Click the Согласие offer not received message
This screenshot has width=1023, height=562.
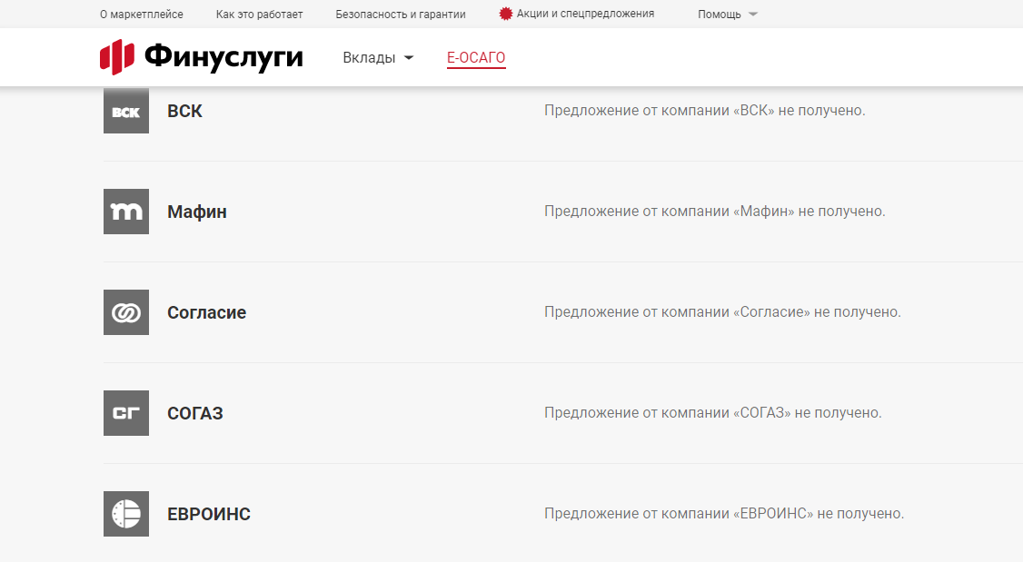coord(723,312)
